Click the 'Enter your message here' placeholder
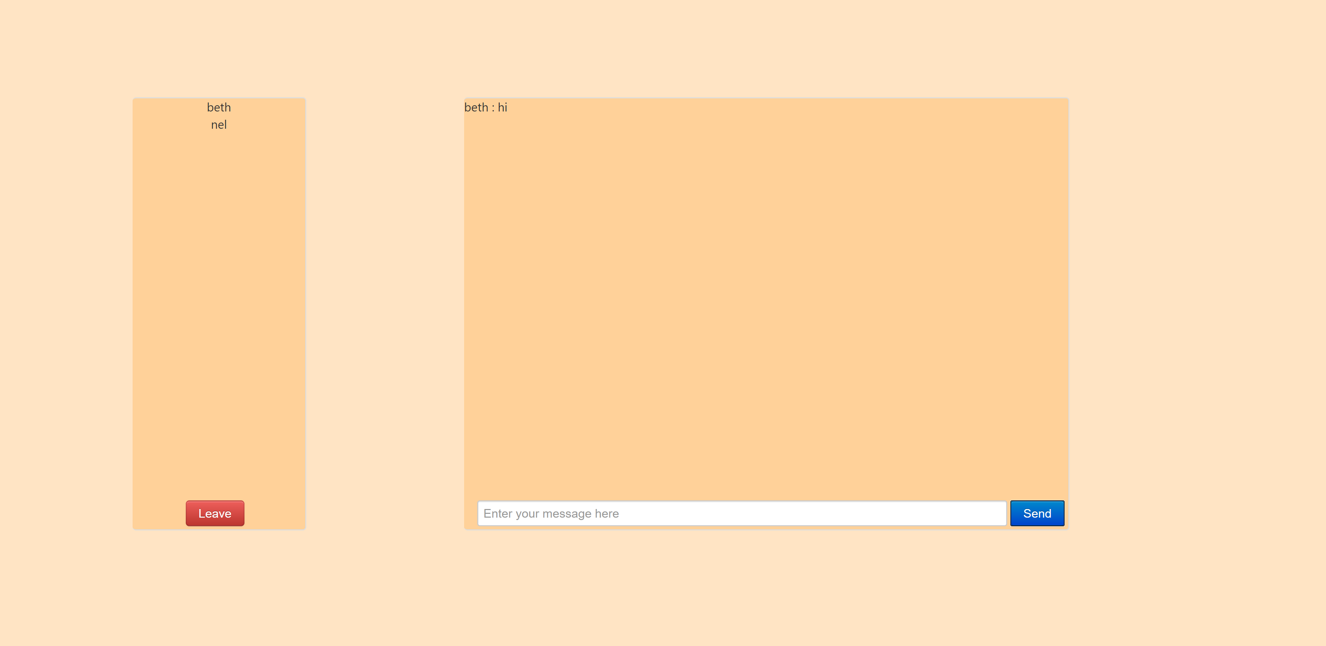The height and width of the screenshot is (646, 1326). click(x=551, y=513)
